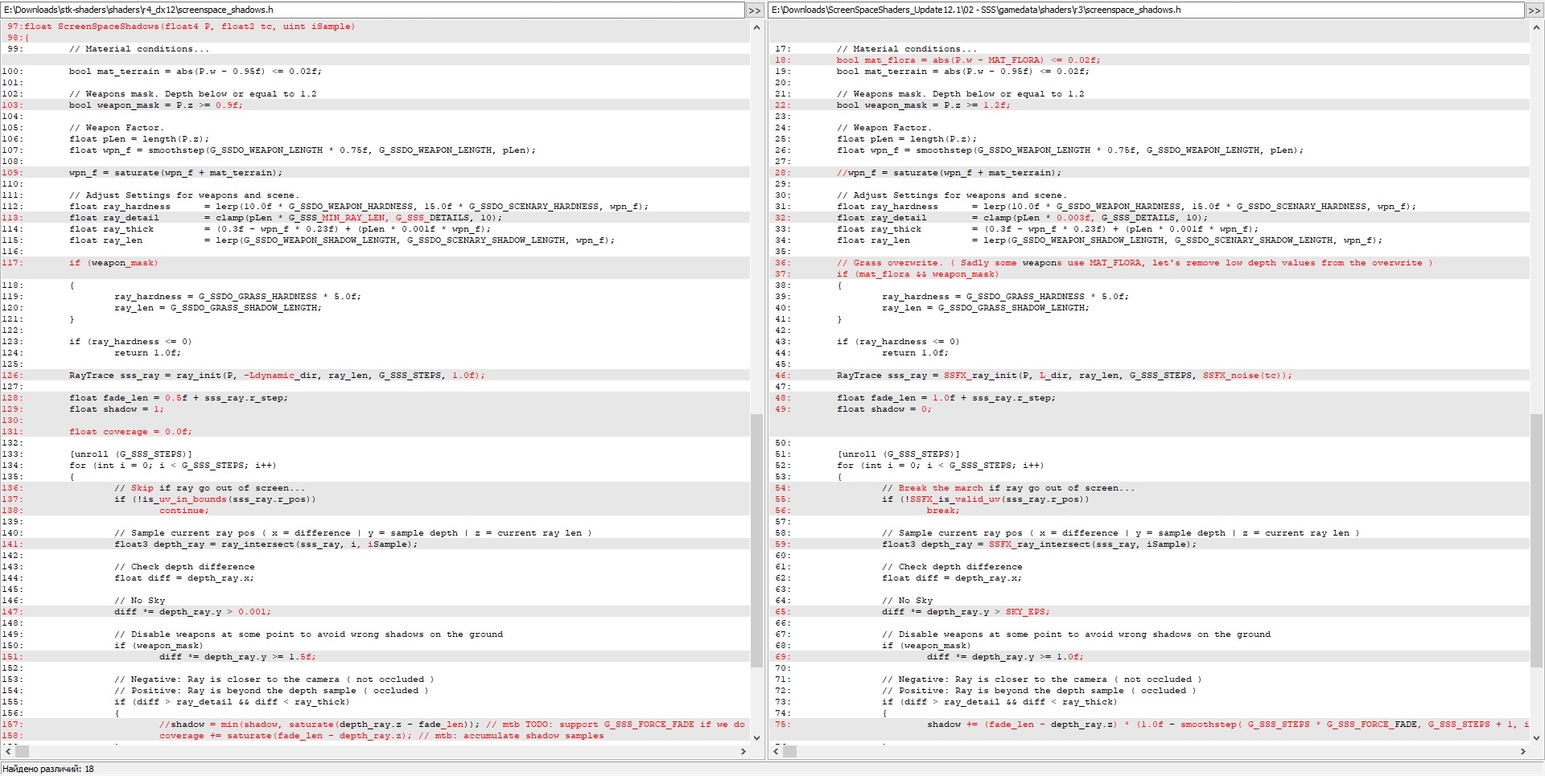Image resolution: width=1545 pixels, height=776 pixels.
Task: Click the right pane horizontal scrollbar thumb
Action: pos(790,751)
